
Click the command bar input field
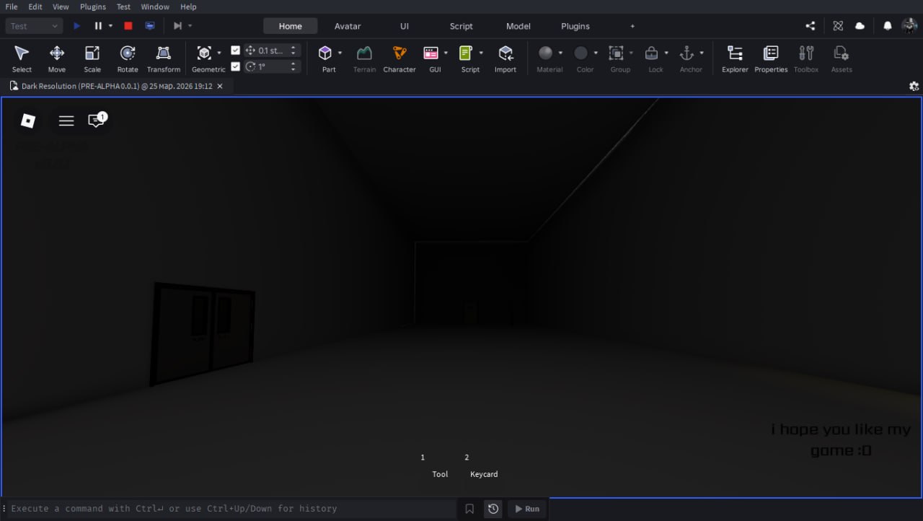pyautogui.click(x=231, y=509)
